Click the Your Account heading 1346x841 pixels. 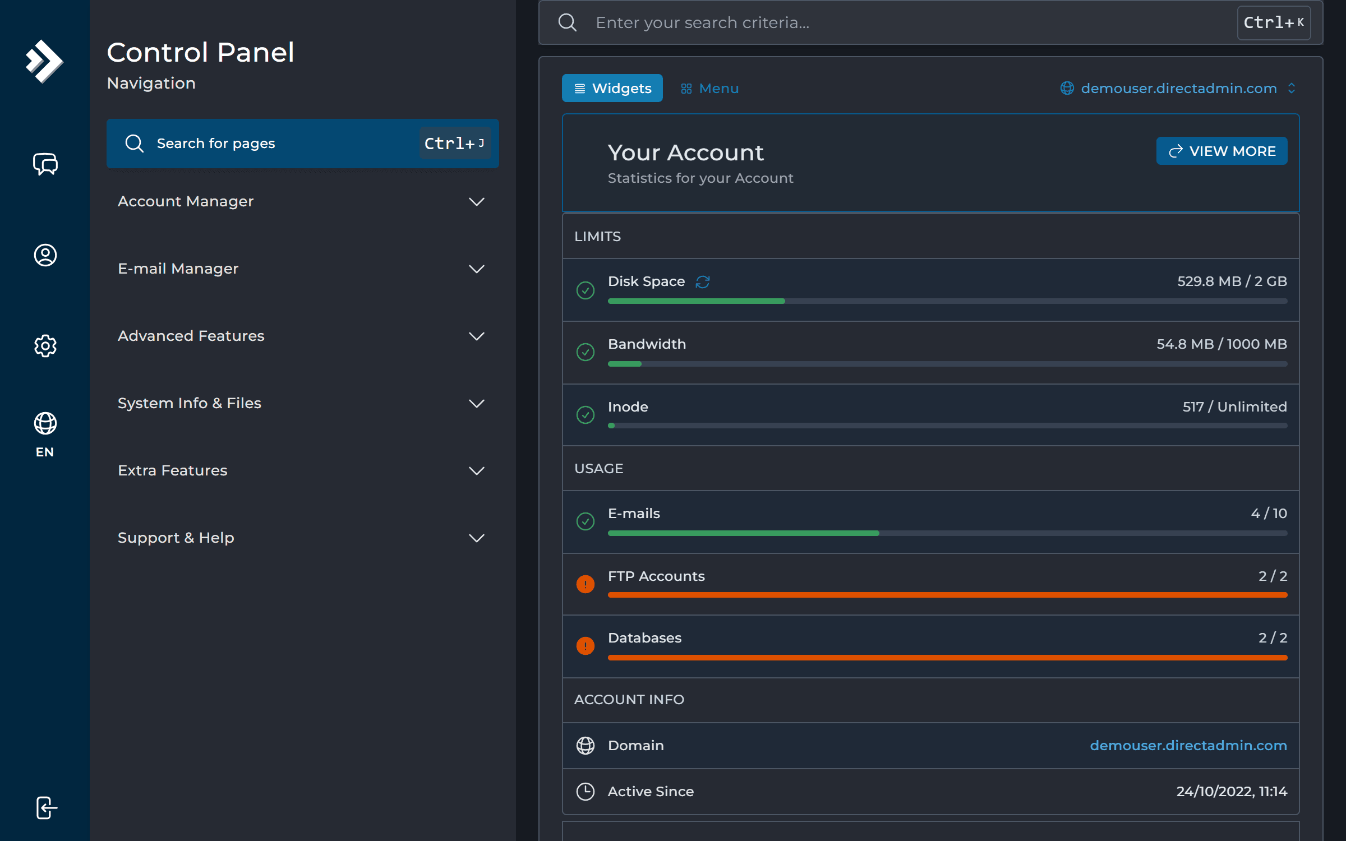685,153
